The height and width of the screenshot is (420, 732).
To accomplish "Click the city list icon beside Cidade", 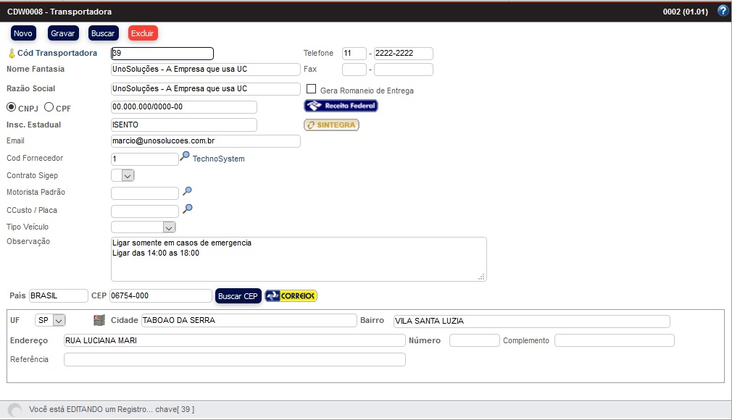I will (x=99, y=320).
